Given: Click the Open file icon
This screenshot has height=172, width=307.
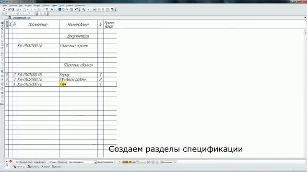Looking at the screenshot, I should [x=9, y=10].
